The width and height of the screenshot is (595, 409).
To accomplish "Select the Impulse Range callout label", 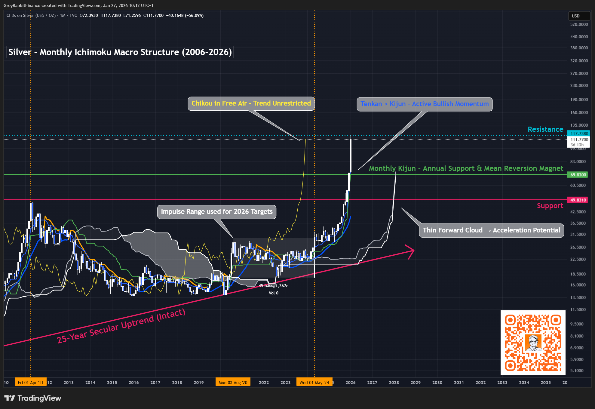I will pyautogui.click(x=216, y=212).
